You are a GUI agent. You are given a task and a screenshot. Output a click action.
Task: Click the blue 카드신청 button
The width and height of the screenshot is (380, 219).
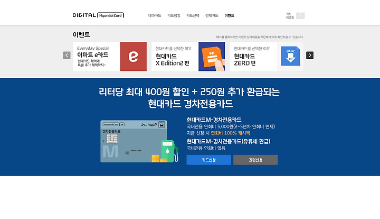[x=208, y=160]
